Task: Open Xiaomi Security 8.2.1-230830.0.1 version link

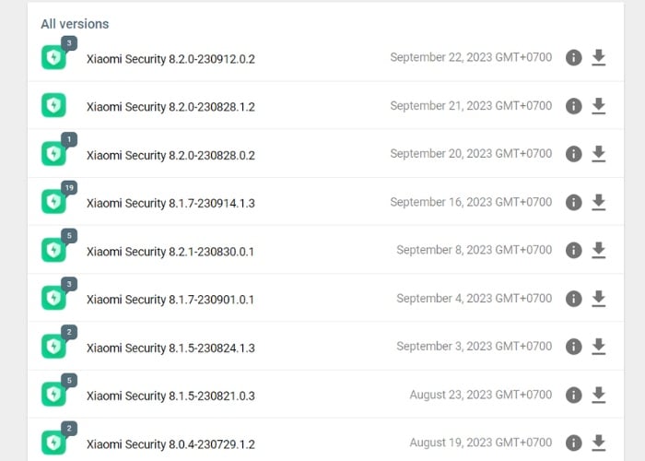Action: (x=170, y=251)
